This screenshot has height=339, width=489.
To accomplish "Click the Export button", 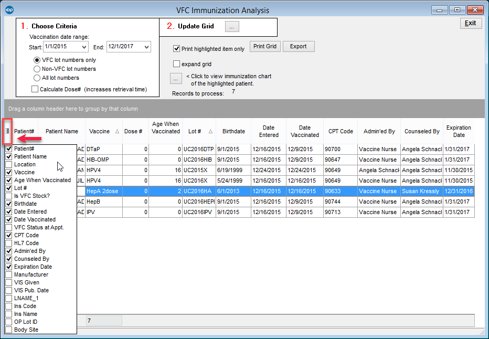I will (x=298, y=46).
